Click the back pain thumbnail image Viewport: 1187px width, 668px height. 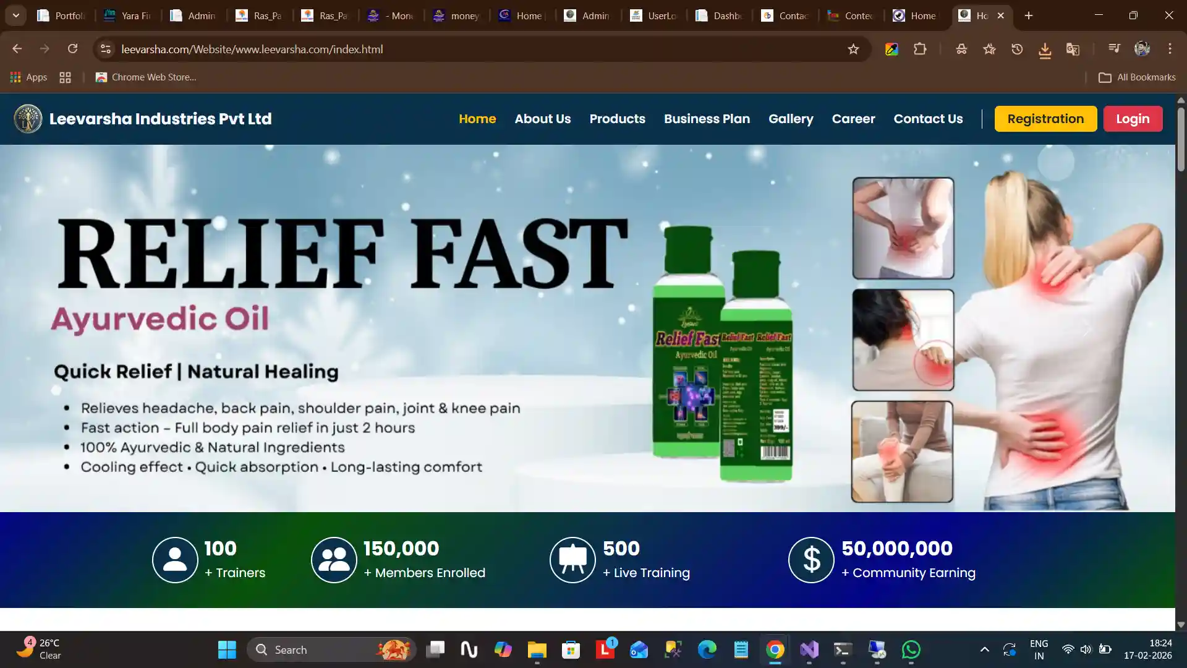point(903,228)
